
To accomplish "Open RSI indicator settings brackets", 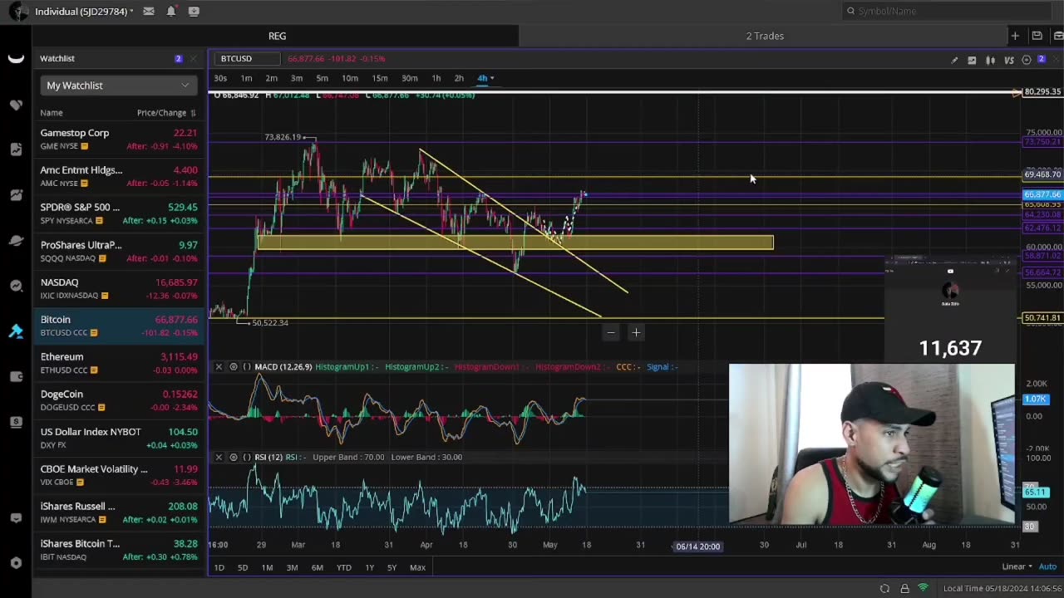I will click(247, 457).
